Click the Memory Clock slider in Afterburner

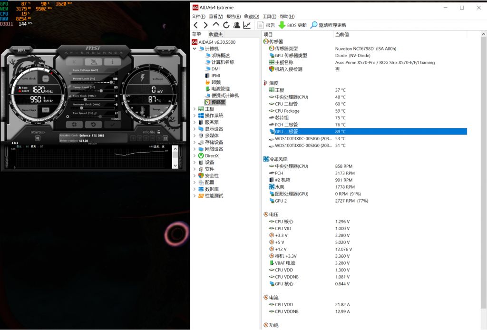[x=81, y=108]
